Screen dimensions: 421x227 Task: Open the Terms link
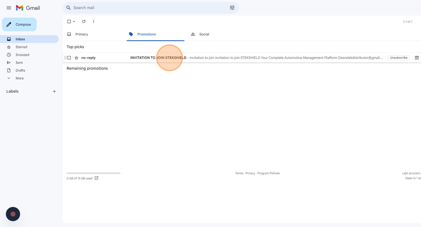click(x=239, y=173)
